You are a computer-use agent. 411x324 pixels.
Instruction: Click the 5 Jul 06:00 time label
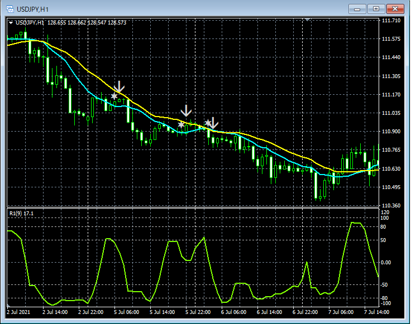[x=126, y=312]
